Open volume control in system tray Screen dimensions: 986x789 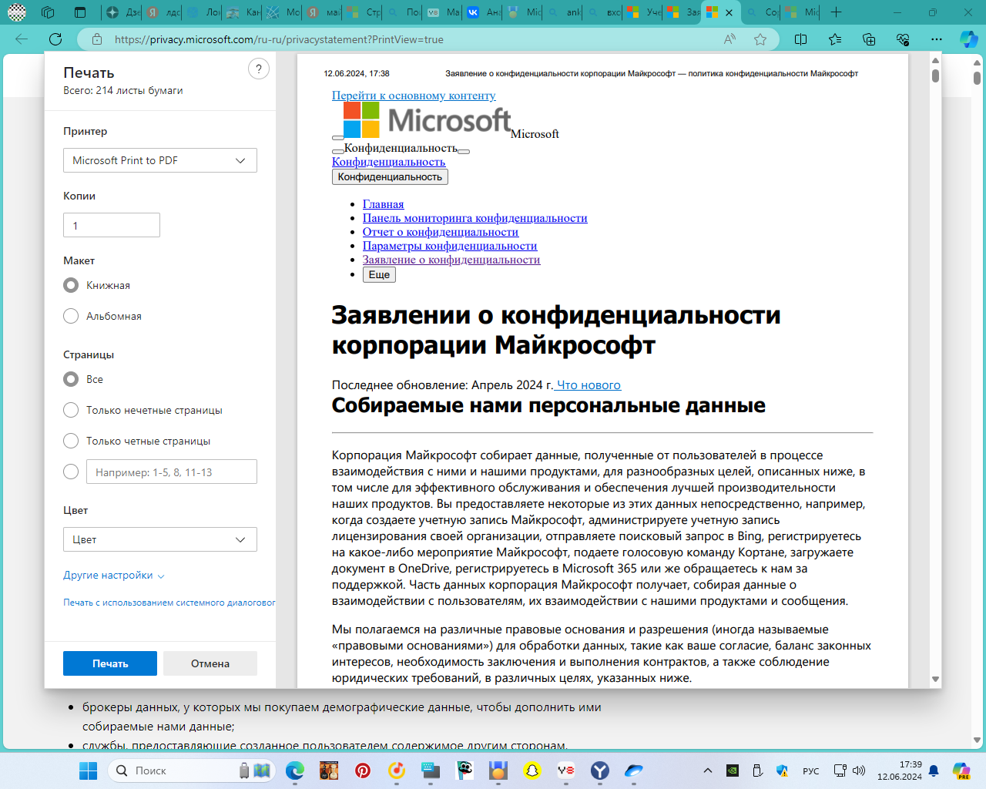tap(859, 771)
